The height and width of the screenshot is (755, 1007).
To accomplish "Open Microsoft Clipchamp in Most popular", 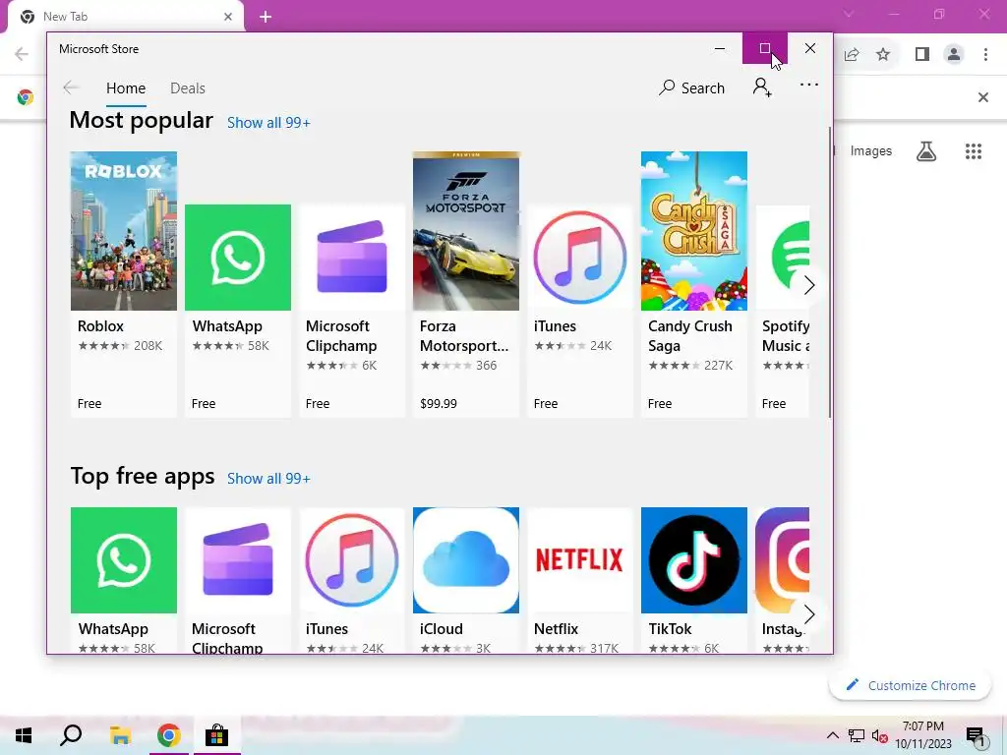I will 352,311.
